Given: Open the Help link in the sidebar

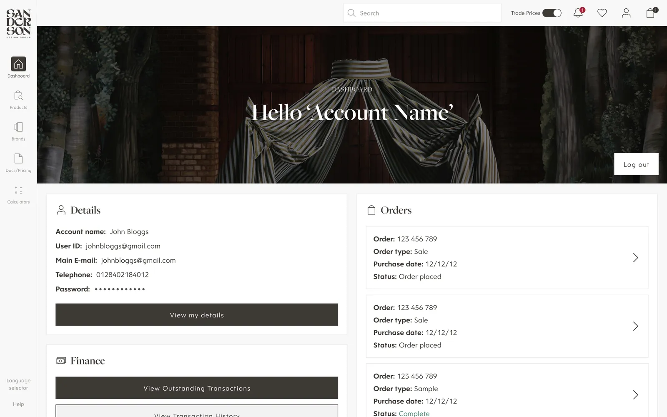Looking at the screenshot, I should [18, 404].
